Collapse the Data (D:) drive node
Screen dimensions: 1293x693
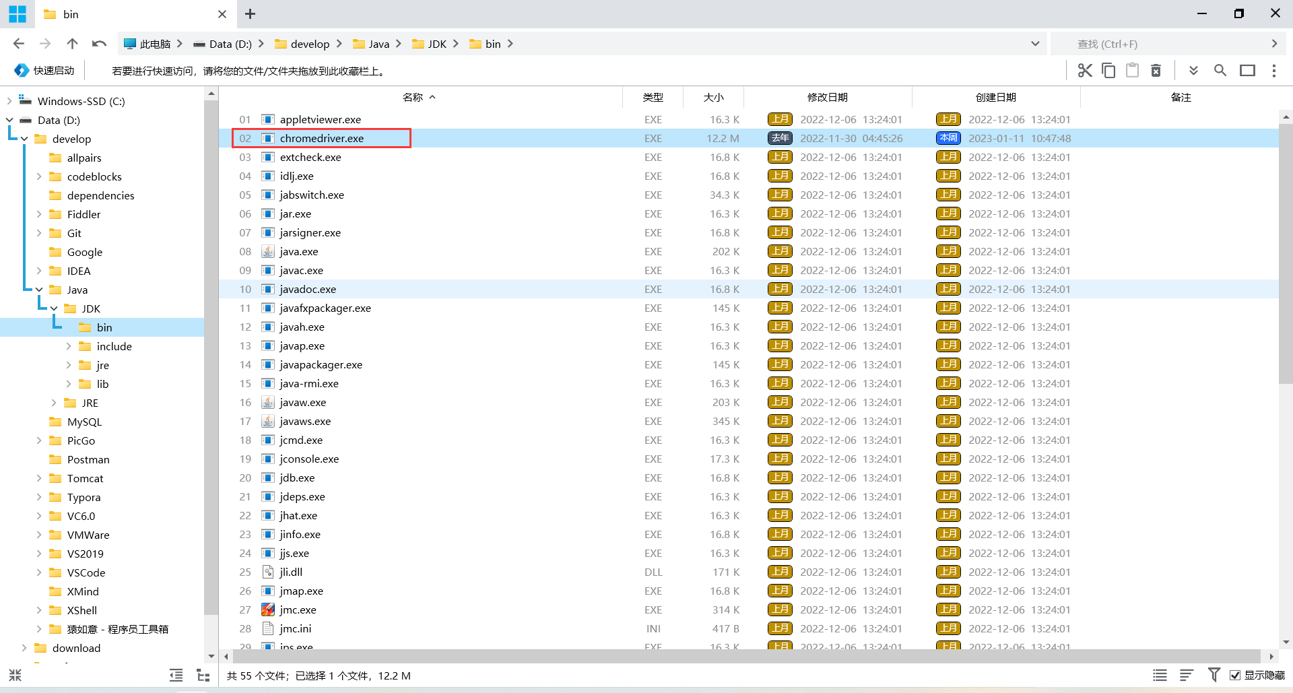9,120
